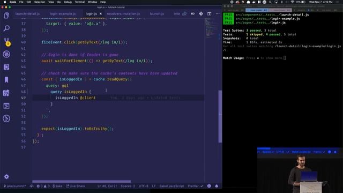This screenshot has height=193, width=343.
Task: Split the editor to the right
Action: [x=209, y=13]
